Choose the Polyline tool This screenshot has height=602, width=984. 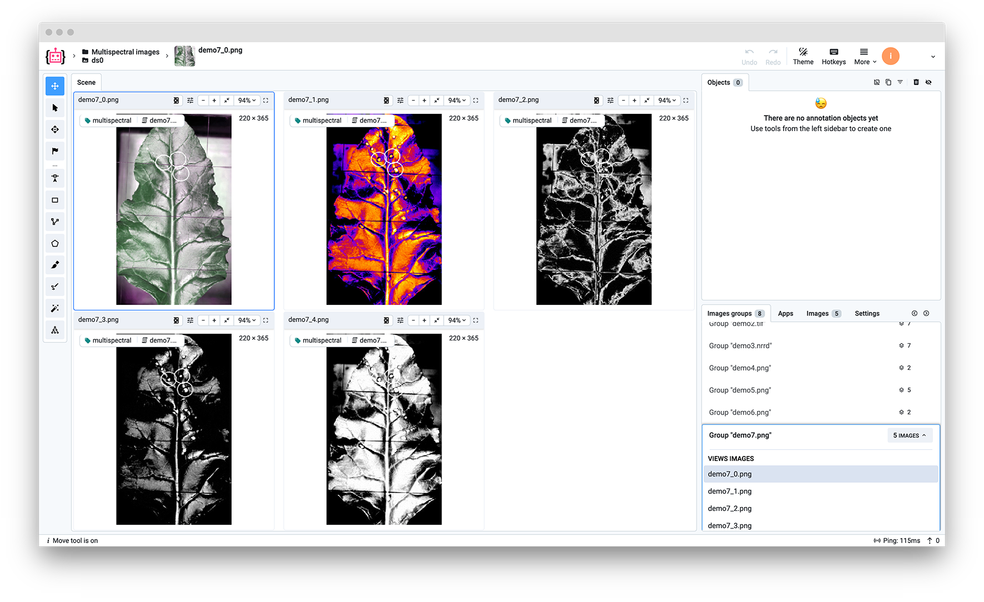point(55,222)
